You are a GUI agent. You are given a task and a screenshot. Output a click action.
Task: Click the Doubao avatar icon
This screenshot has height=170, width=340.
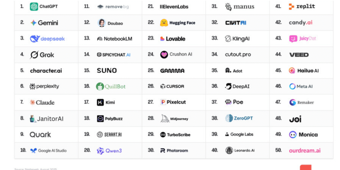(101, 23)
